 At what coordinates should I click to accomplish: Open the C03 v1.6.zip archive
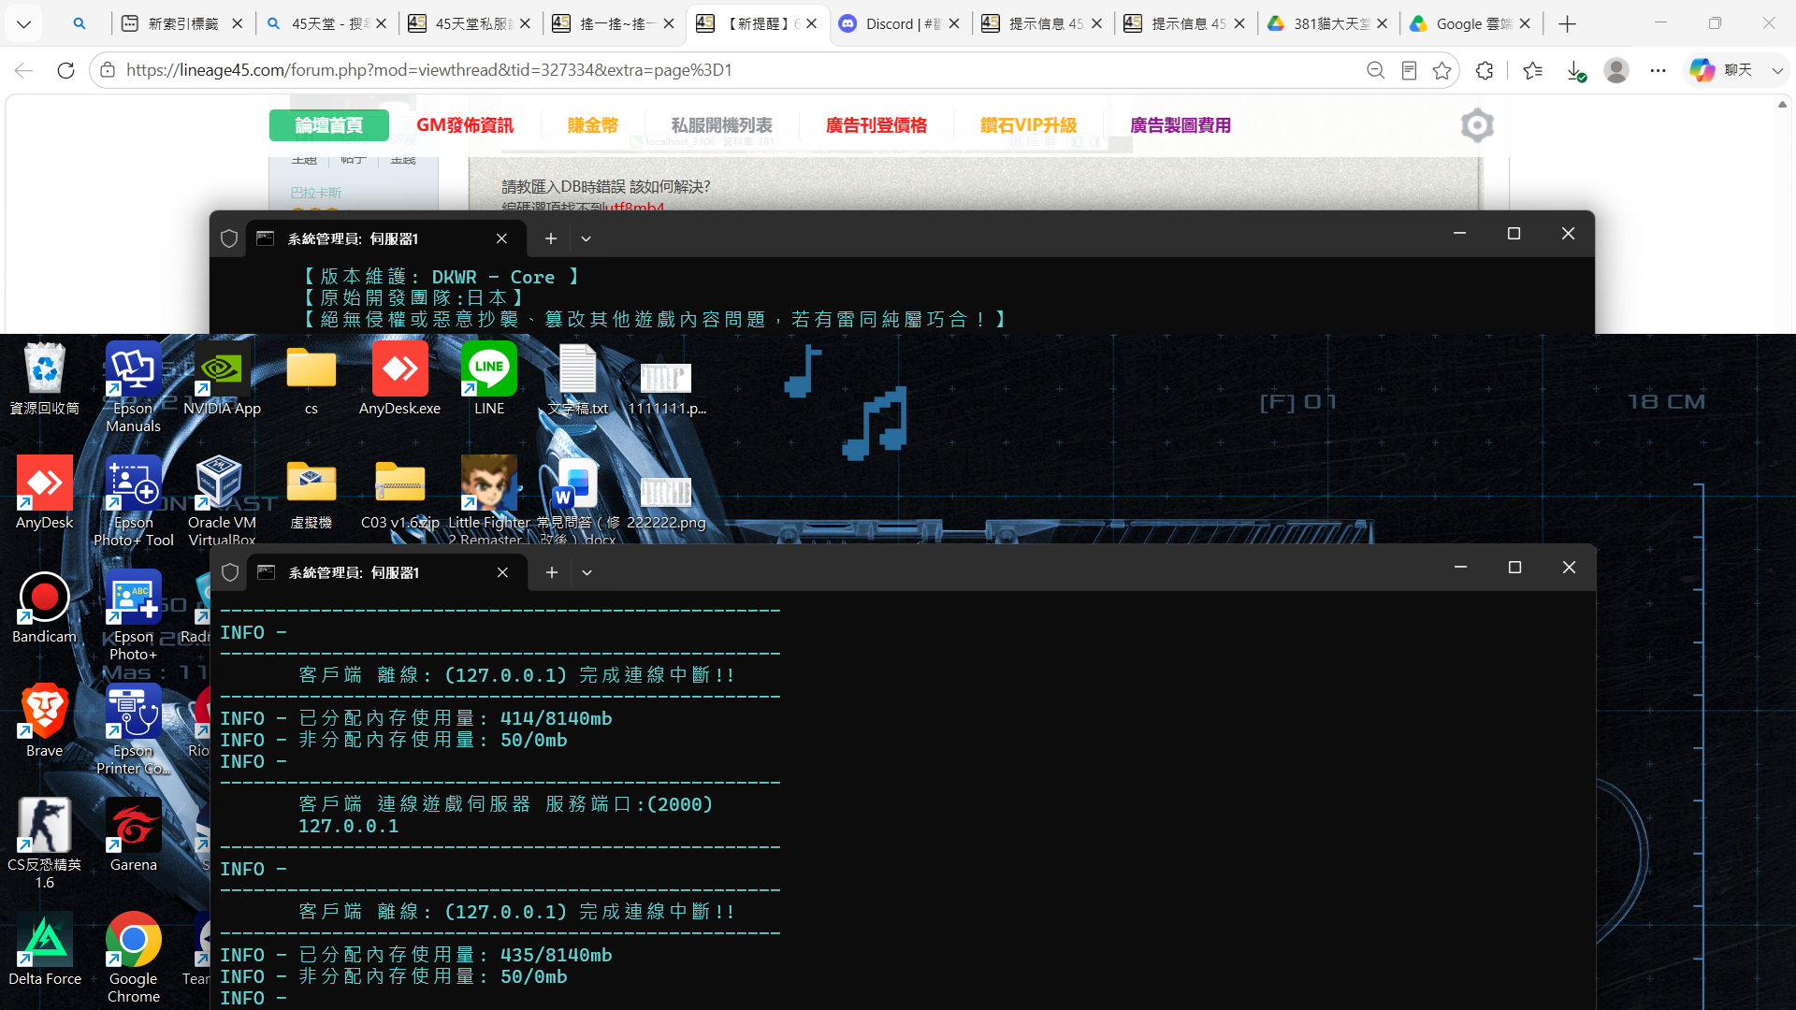tap(399, 493)
